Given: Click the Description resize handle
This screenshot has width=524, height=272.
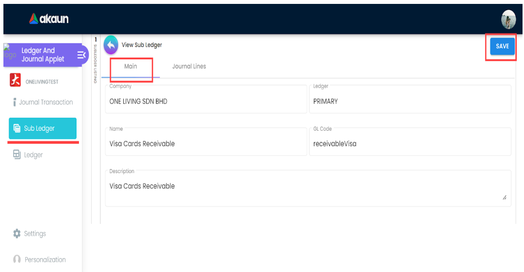Looking at the screenshot, I should (x=505, y=197).
